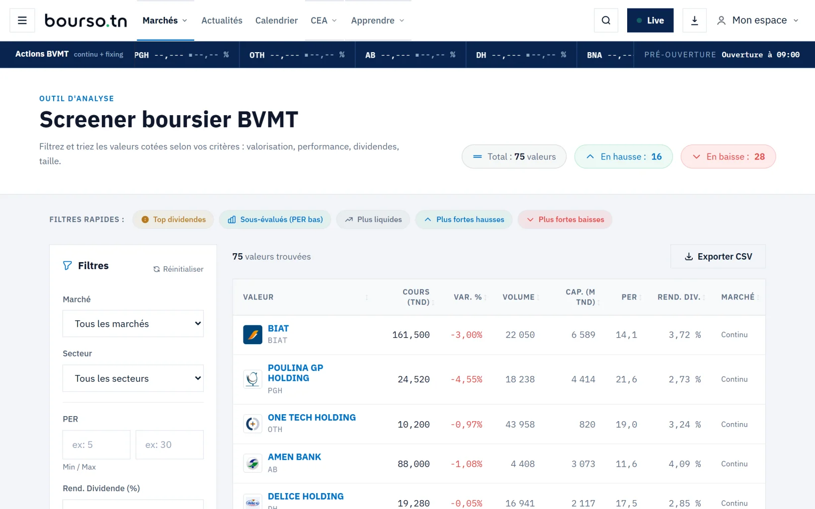Click the Filtres funnel icon
This screenshot has height=509, width=815.
67,266
